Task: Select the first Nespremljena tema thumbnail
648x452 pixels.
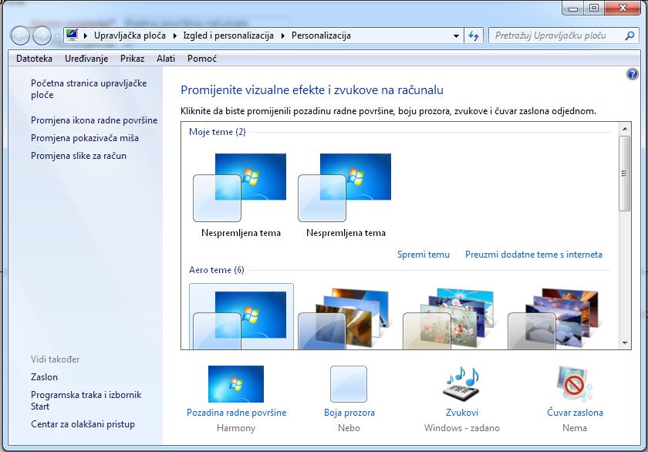Action: [x=240, y=187]
